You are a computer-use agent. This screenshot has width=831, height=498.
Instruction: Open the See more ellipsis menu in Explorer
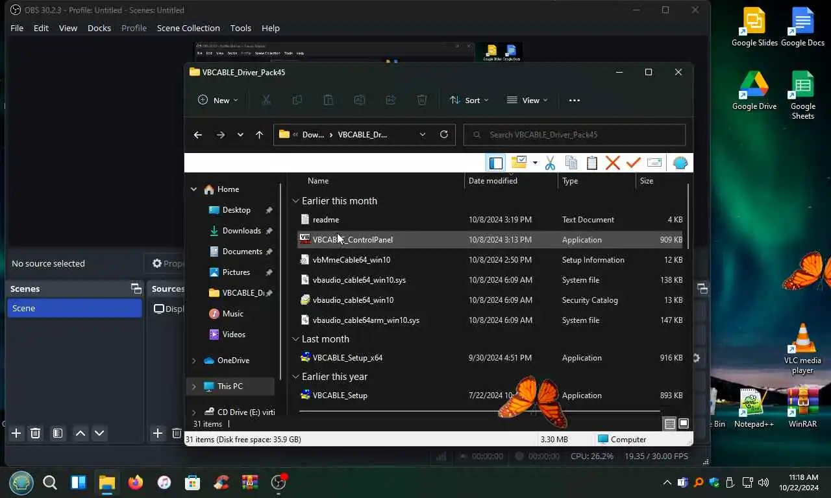pyautogui.click(x=574, y=101)
